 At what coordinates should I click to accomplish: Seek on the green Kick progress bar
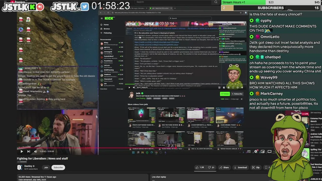pos(186,85)
